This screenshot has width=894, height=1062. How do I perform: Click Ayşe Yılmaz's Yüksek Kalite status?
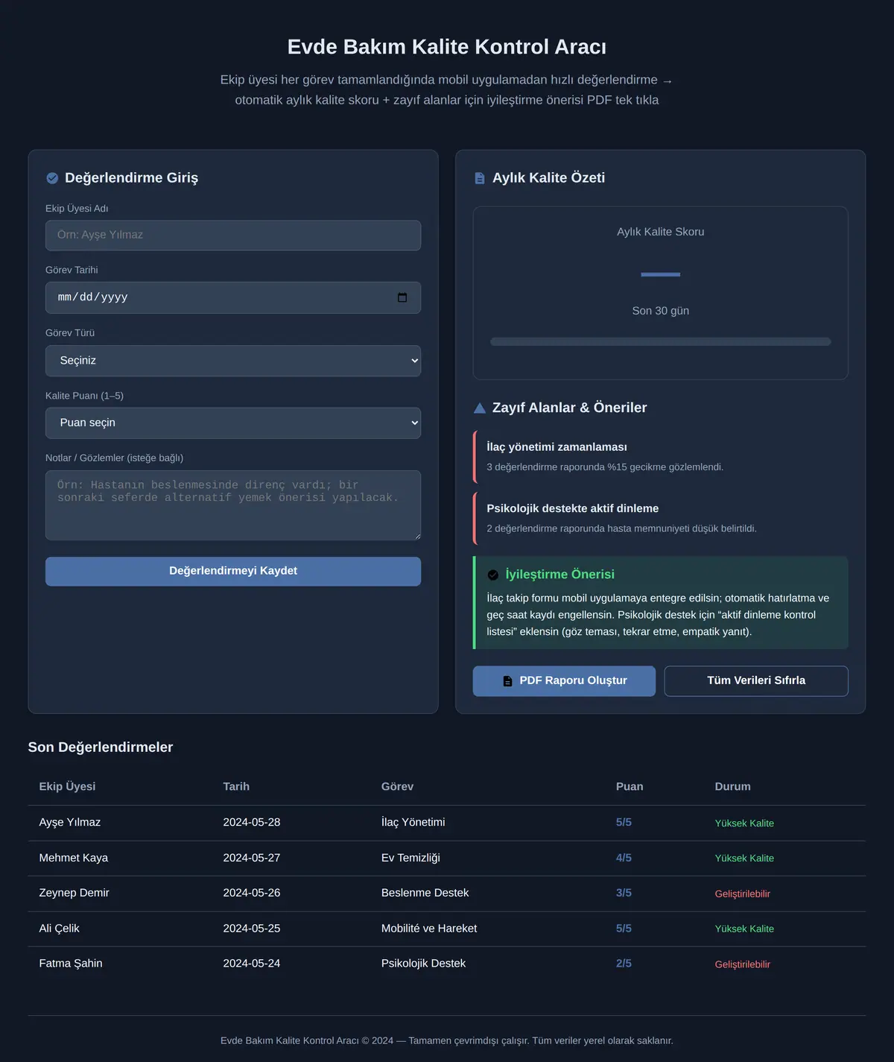click(x=744, y=824)
